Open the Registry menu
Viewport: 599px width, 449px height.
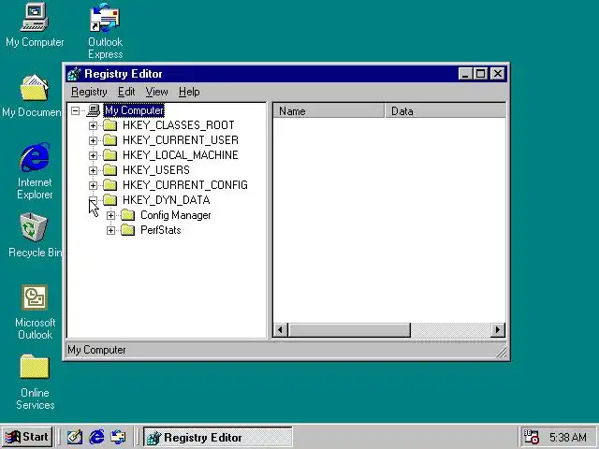tap(89, 92)
